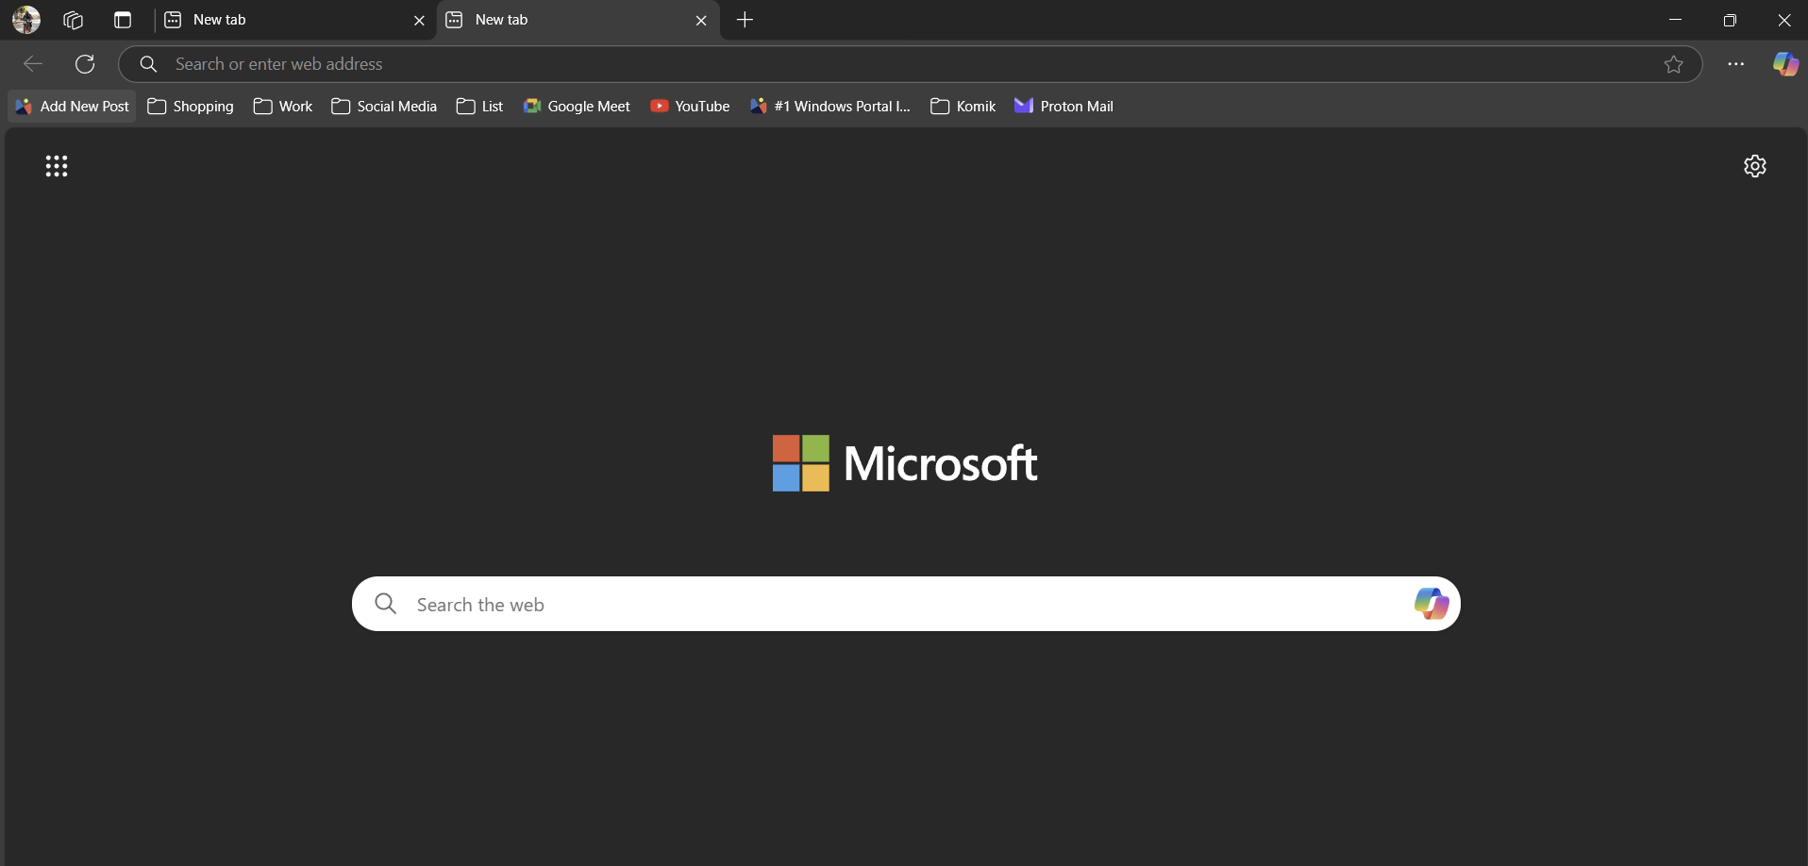Go back with the back arrow
This screenshot has height=866, width=1808.
33,64
